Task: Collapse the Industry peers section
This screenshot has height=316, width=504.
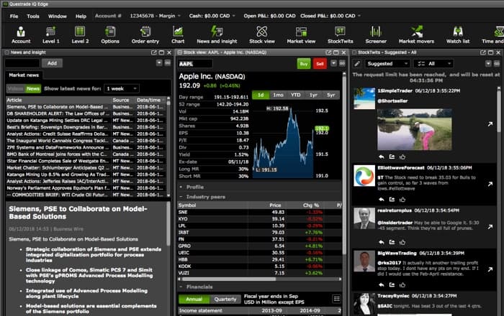Action: tap(181, 197)
